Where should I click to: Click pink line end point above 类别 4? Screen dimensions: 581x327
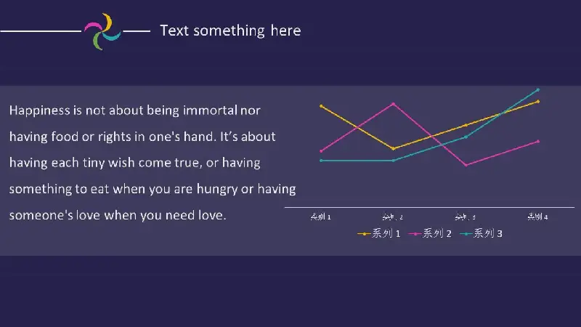[x=538, y=142]
